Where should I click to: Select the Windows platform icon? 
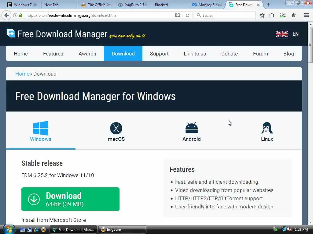[x=41, y=128]
